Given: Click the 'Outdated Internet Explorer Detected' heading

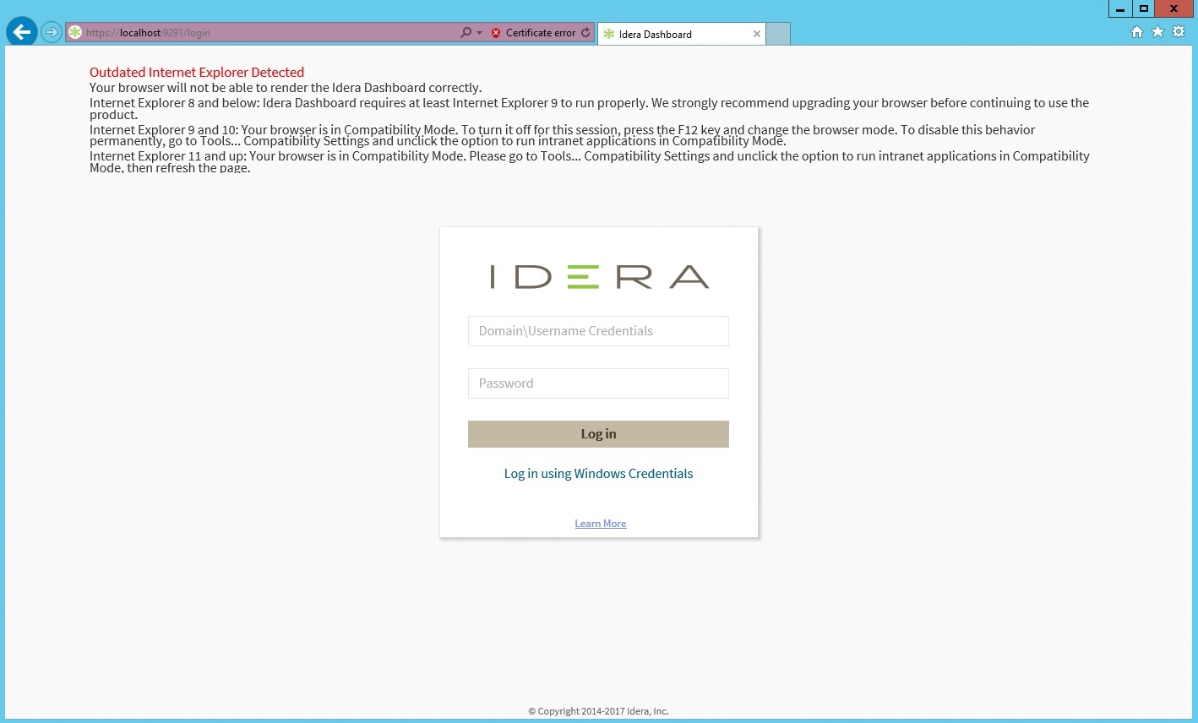Looking at the screenshot, I should (197, 73).
